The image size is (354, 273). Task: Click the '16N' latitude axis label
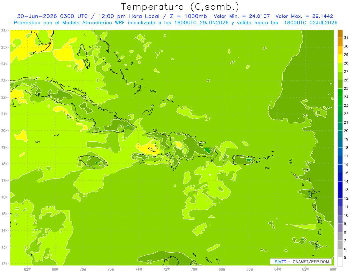[4, 197]
